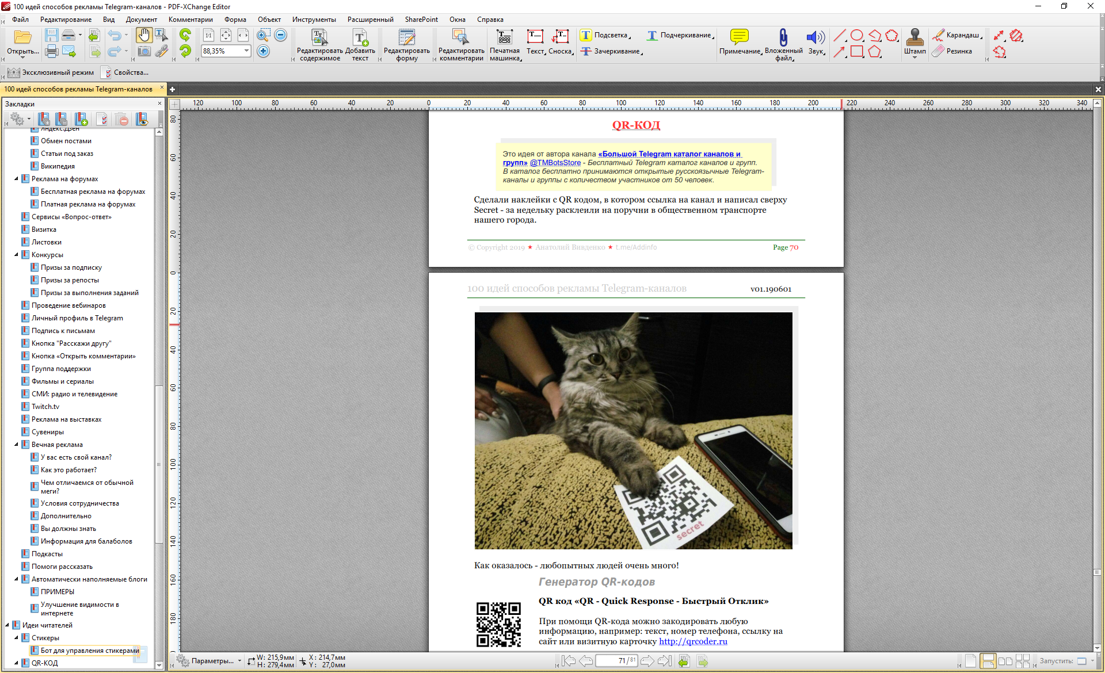Activate the Select Text tool

click(x=162, y=36)
